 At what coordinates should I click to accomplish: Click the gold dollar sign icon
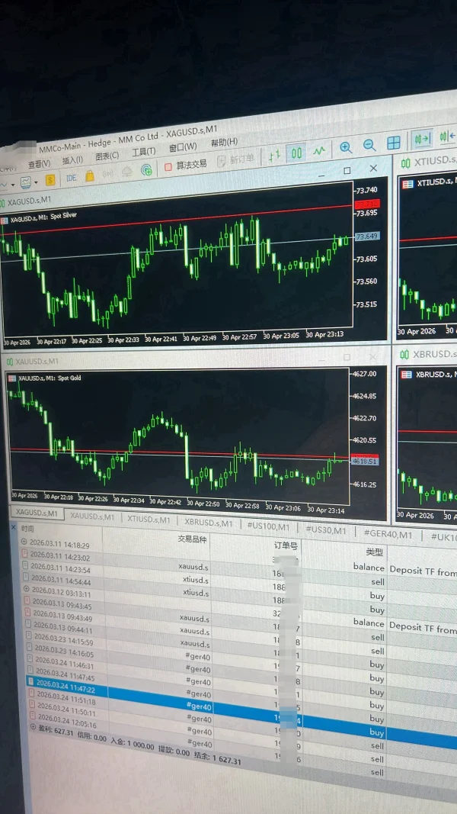(50, 179)
